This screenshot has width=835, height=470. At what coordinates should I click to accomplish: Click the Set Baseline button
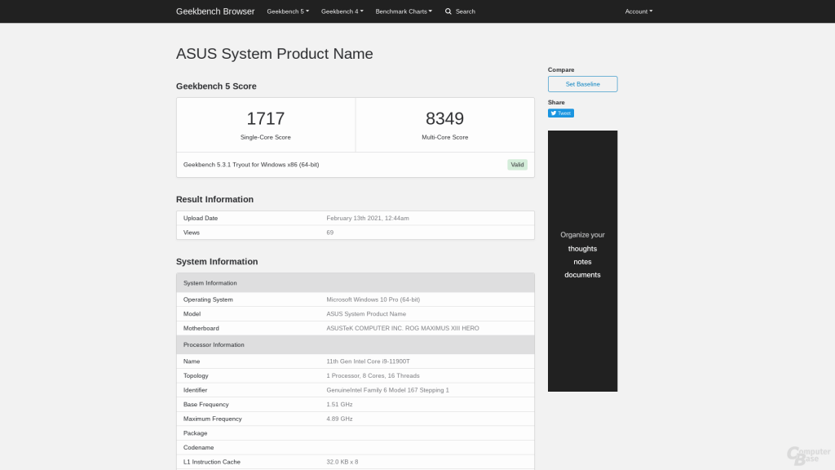point(582,84)
